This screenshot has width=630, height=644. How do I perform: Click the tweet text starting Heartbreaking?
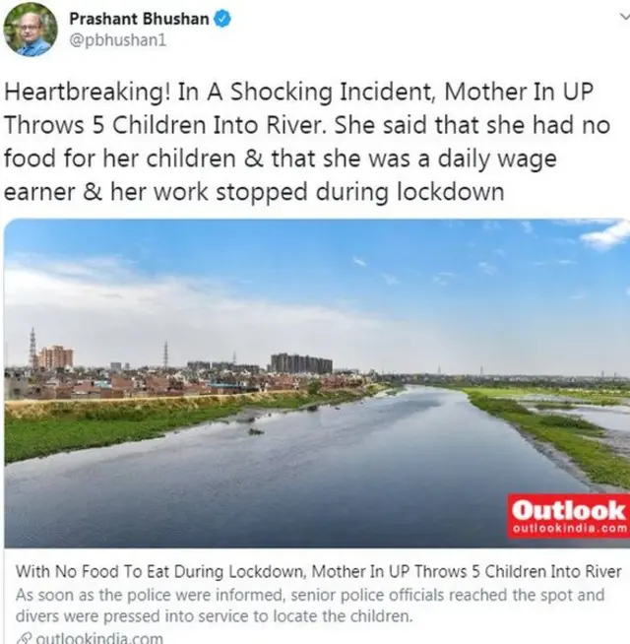point(307,141)
